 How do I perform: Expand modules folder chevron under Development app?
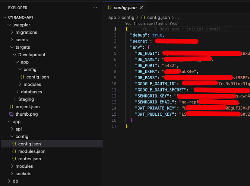tap(20, 84)
